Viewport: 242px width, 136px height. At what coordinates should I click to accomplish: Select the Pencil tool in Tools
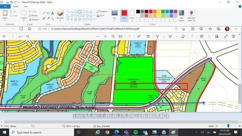click(44, 13)
